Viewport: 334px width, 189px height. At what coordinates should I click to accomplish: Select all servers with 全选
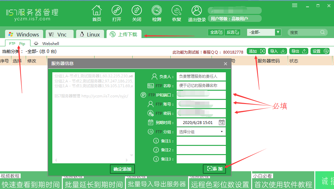pos(216,32)
